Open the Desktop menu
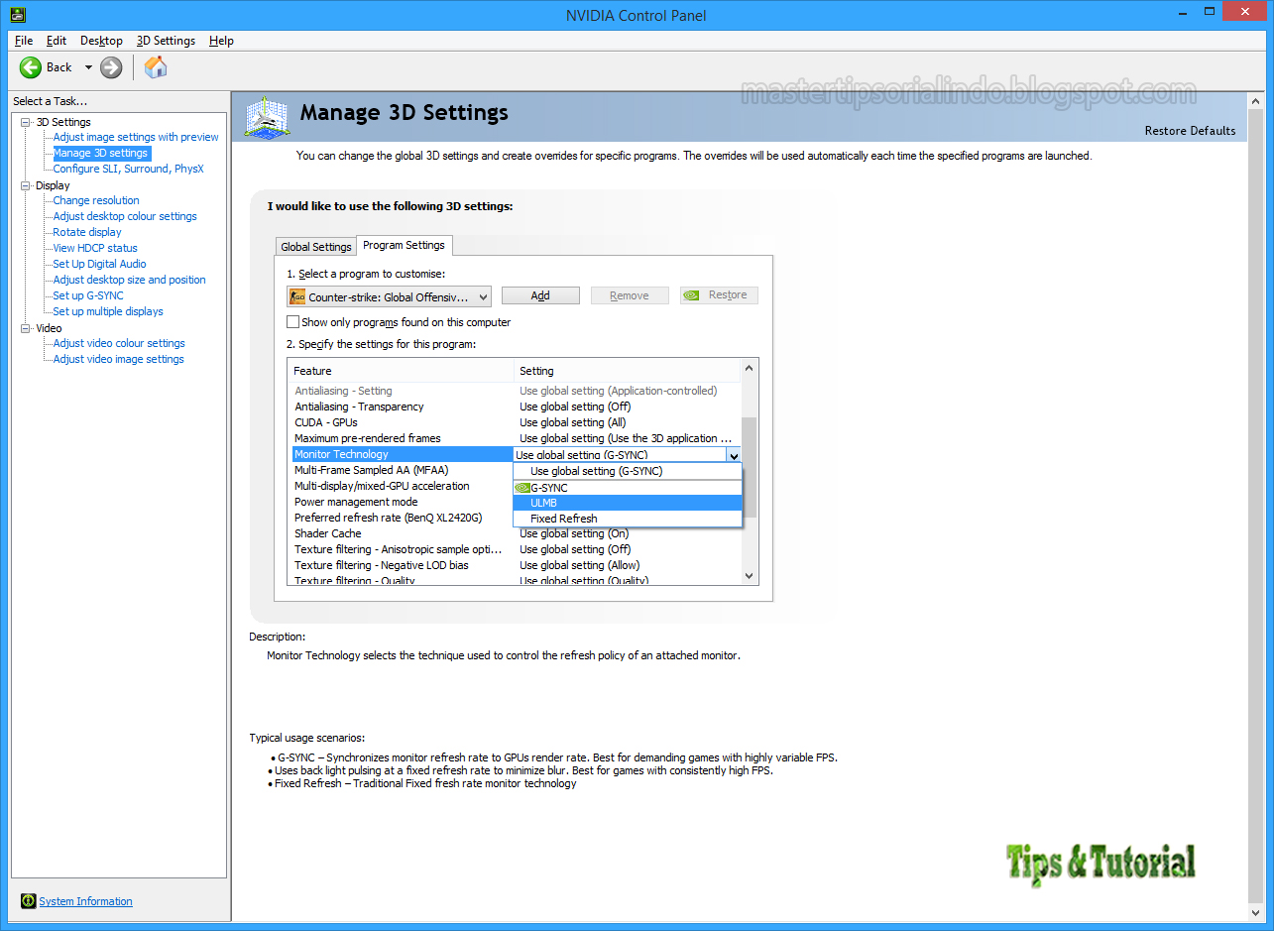 101,41
